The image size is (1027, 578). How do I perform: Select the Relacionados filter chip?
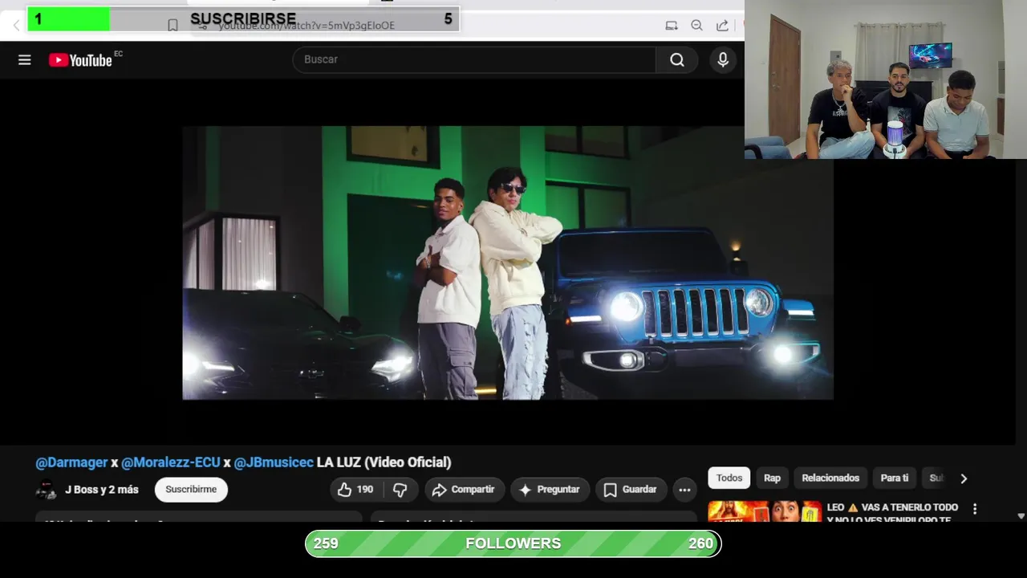(830, 478)
